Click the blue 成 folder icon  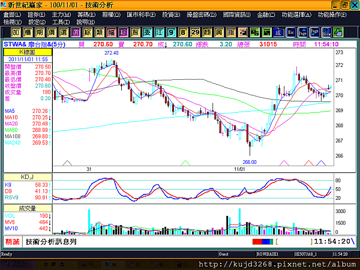[x=278, y=32]
